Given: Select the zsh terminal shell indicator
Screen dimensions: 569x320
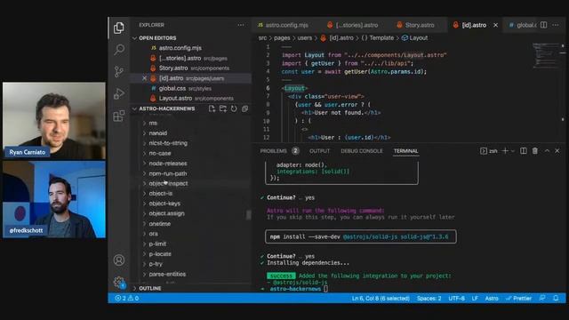Looking at the screenshot, I should pyautogui.click(x=489, y=151).
